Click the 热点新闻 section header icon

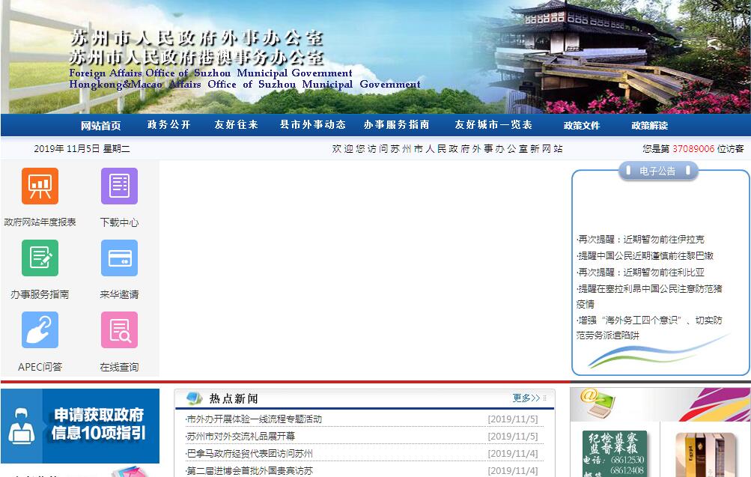(195, 398)
